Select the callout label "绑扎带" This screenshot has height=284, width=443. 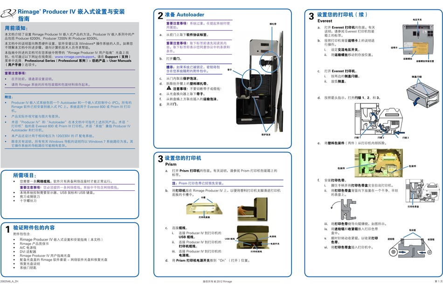[x=273, y=24]
